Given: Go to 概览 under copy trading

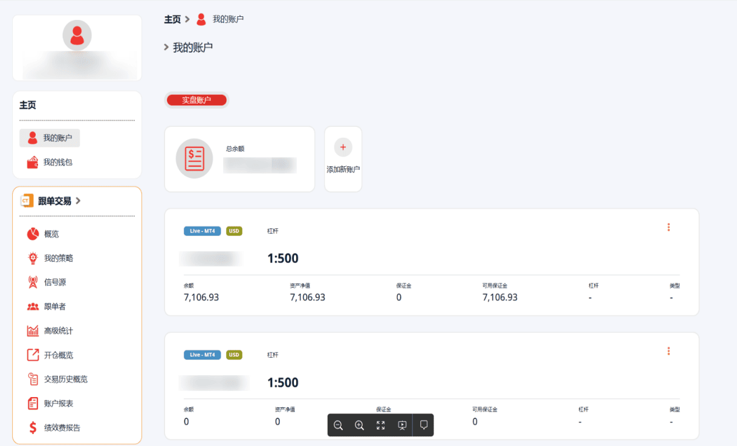Looking at the screenshot, I should [x=51, y=234].
